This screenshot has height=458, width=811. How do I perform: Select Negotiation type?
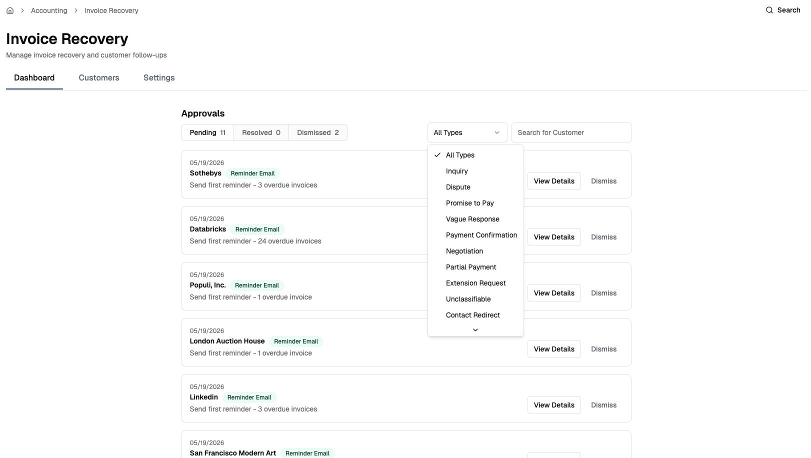coord(475,251)
